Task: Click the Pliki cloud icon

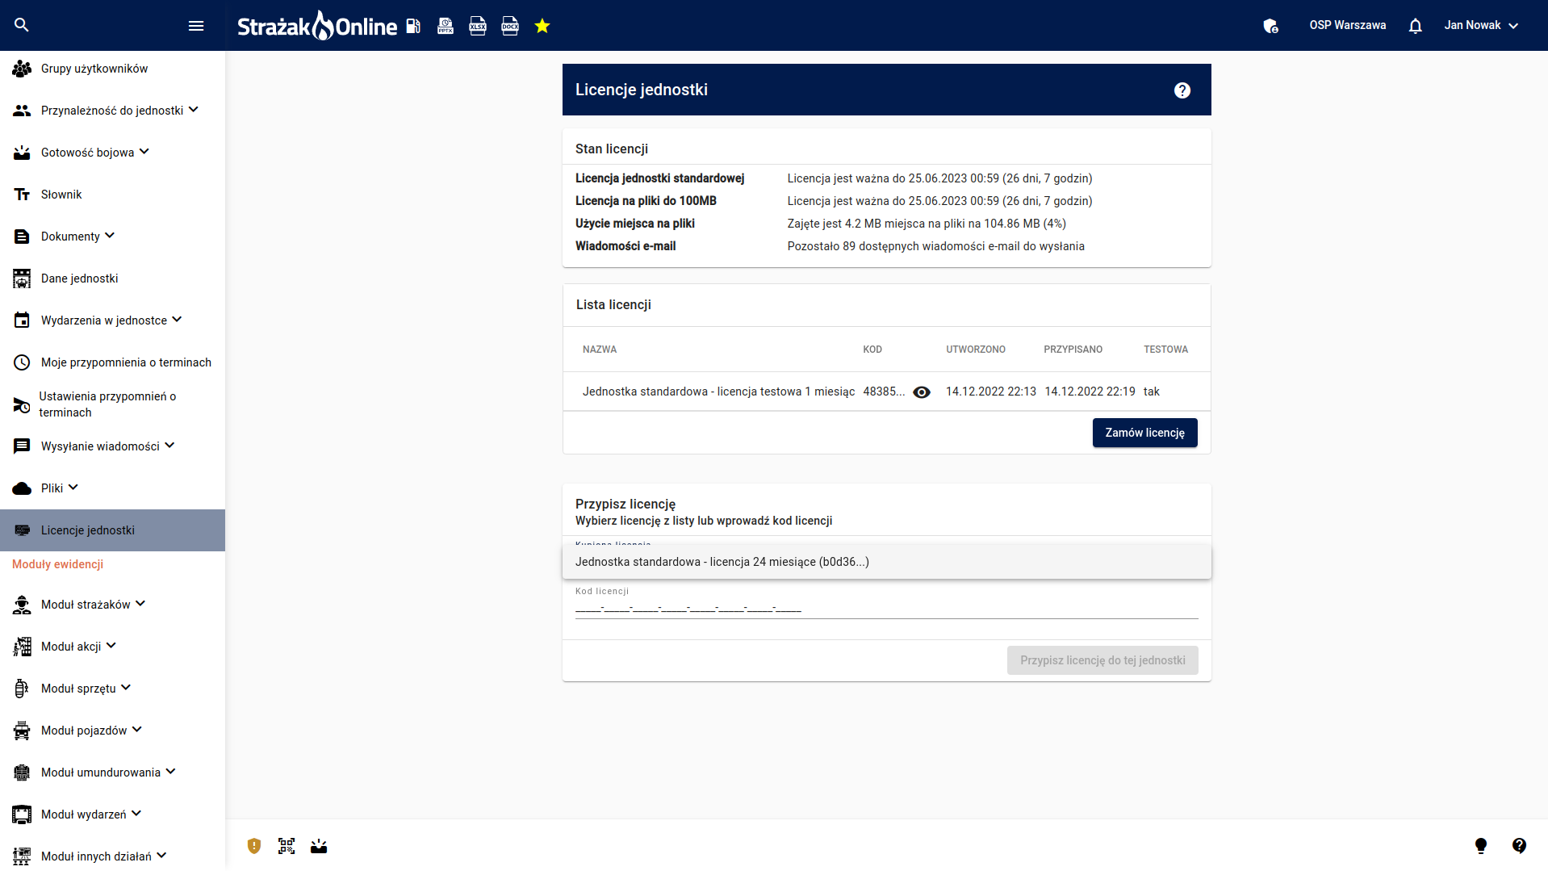Action: [x=22, y=488]
